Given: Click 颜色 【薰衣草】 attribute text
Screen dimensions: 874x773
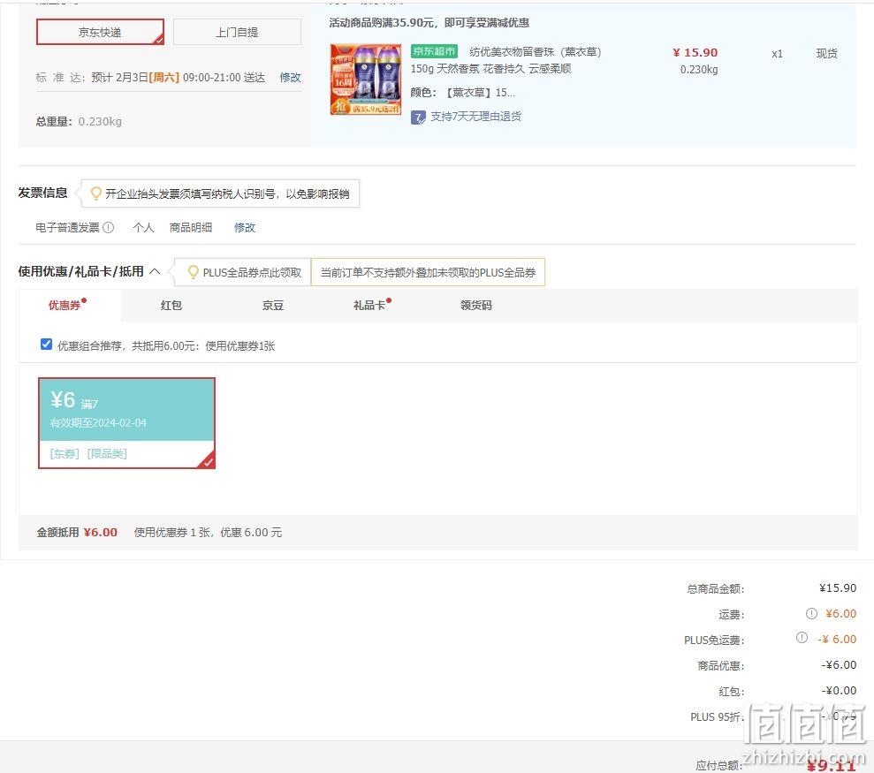Looking at the screenshot, I should tap(463, 93).
